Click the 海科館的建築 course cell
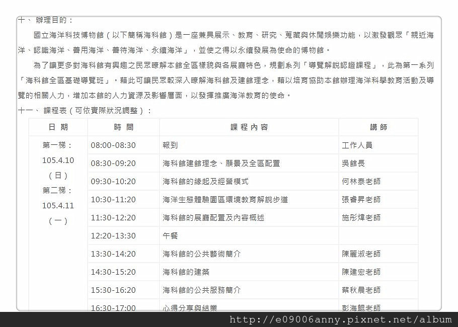458x327 pixels. pos(249,272)
